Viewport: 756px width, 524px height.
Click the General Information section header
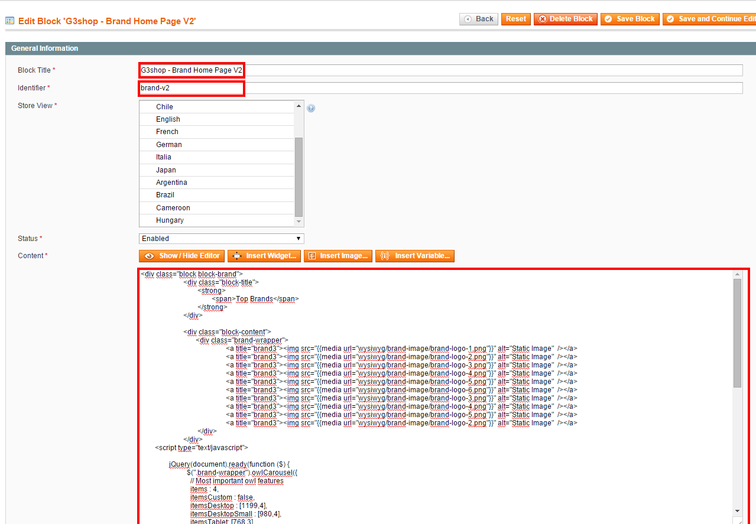pyautogui.click(x=381, y=48)
